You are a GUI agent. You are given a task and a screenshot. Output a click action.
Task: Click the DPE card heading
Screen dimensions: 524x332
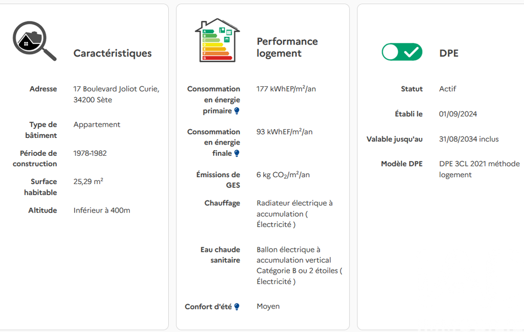pos(448,53)
